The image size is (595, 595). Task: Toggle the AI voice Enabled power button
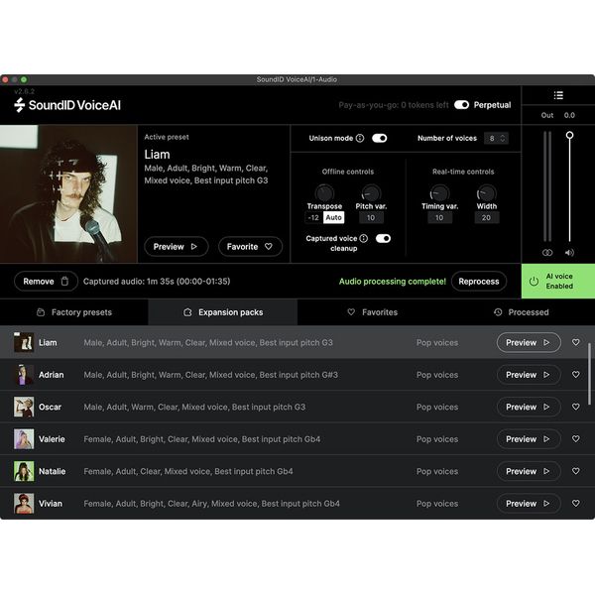tap(558, 282)
